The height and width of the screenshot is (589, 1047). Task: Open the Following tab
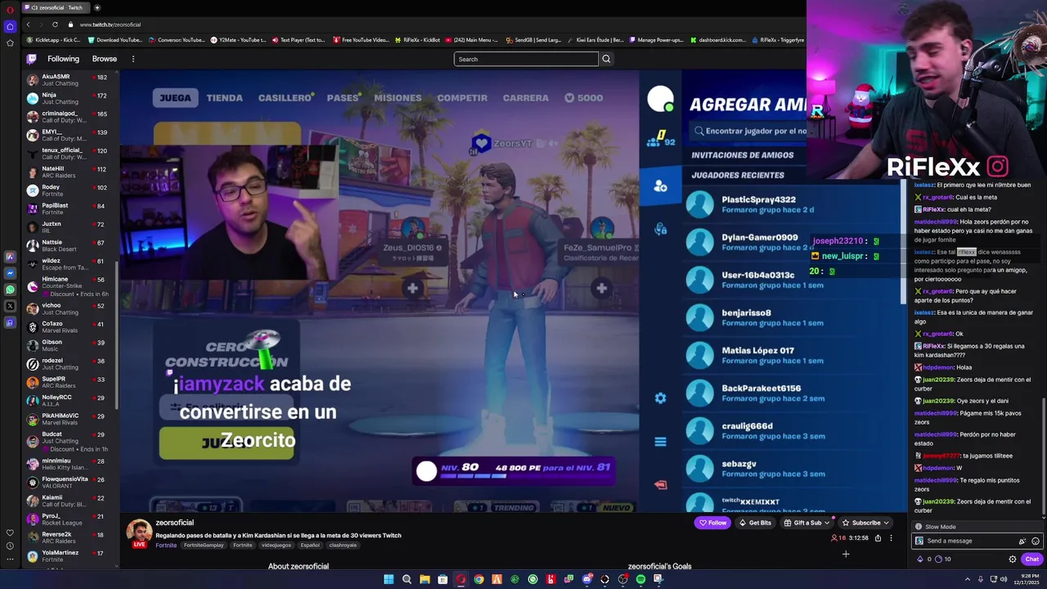pos(63,59)
